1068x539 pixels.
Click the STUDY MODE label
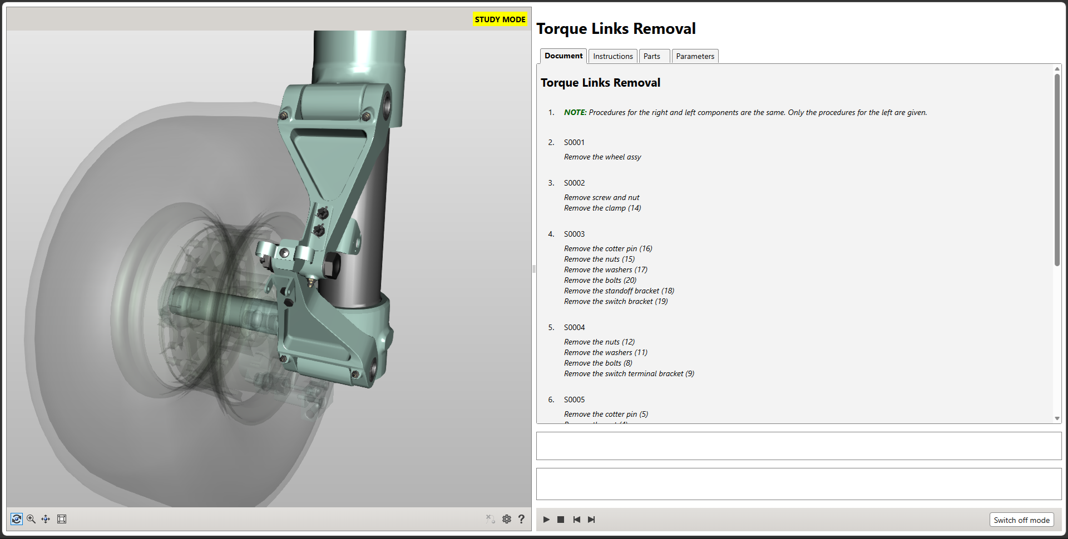pyautogui.click(x=500, y=19)
